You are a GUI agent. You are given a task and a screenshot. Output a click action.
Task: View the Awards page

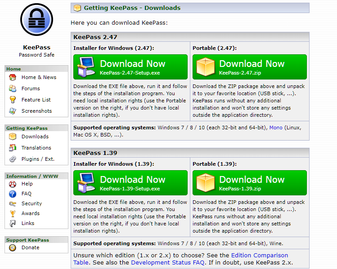[x=31, y=213]
